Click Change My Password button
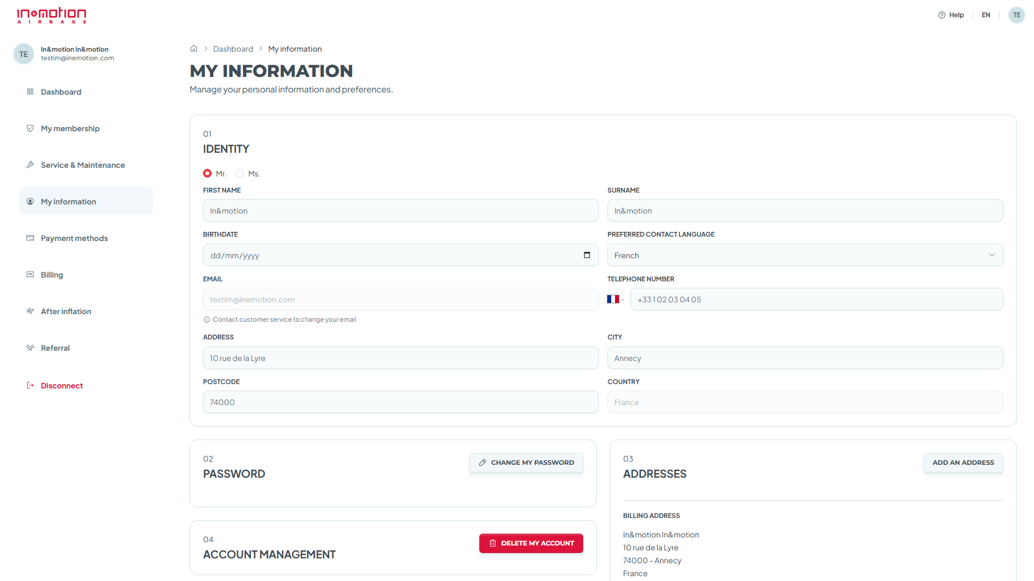 click(x=526, y=463)
